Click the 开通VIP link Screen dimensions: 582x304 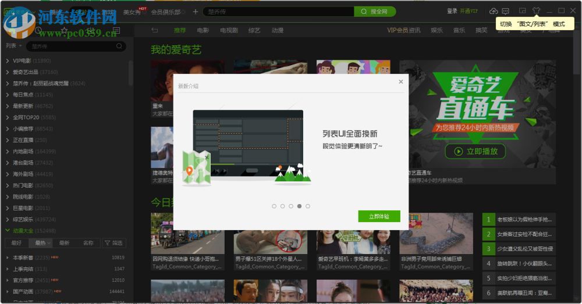coord(469,11)
